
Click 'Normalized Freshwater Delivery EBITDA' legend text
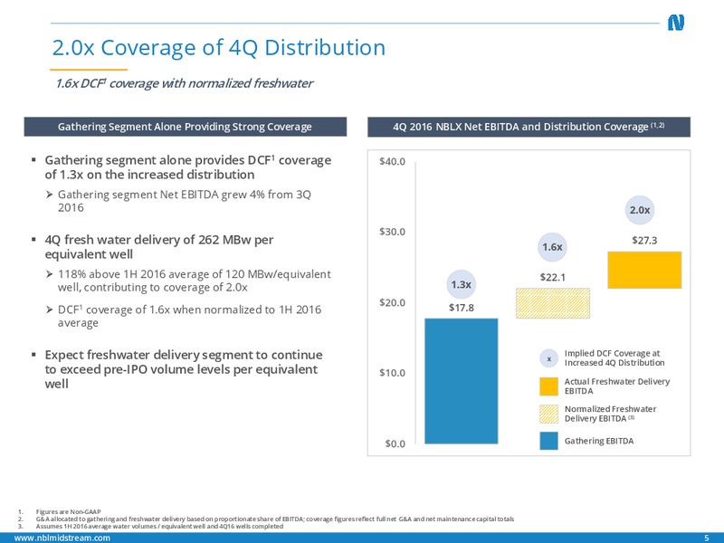[610, 414]
